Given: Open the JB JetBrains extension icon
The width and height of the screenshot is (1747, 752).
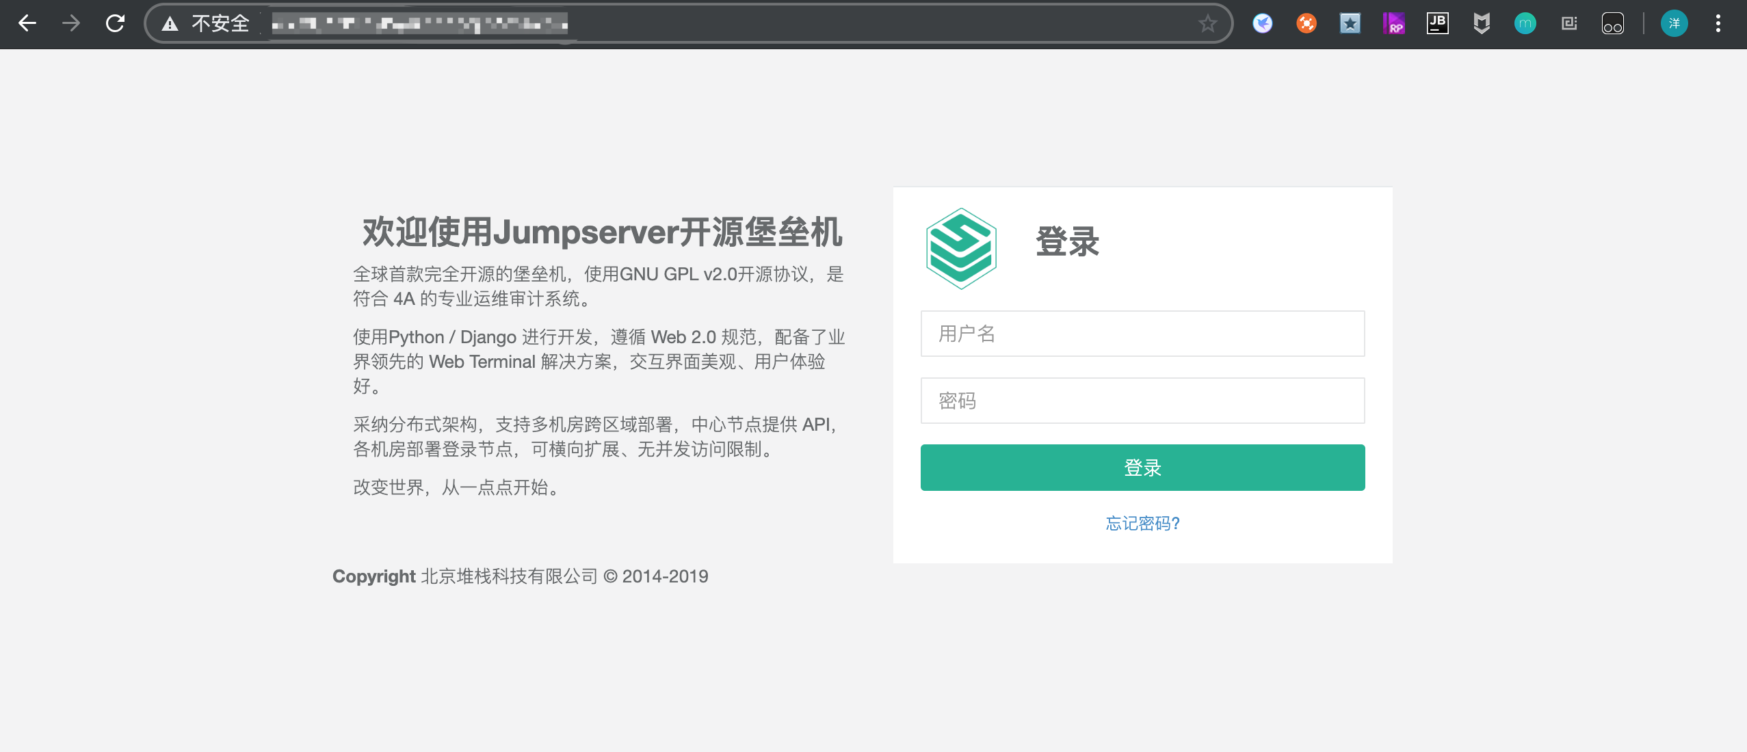Looking at the screenshot, I should (1437, 24).
